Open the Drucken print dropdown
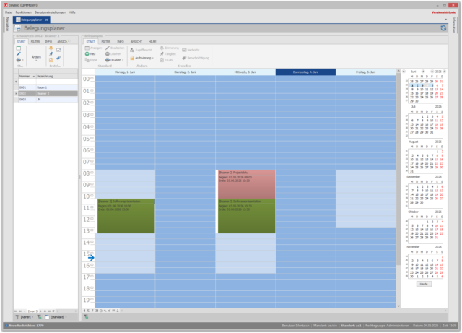 pos(114,60)
